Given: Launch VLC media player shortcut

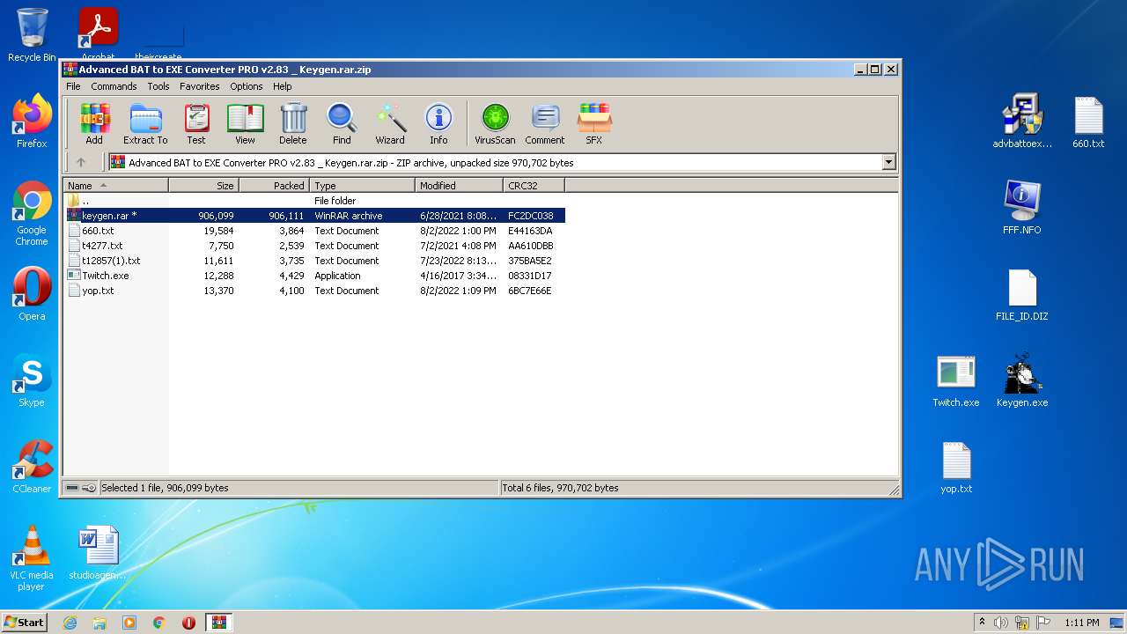Looking at the screenshot, I should click(x=32, y=558).
